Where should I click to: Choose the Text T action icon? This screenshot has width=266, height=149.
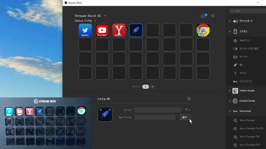(235, 73)
